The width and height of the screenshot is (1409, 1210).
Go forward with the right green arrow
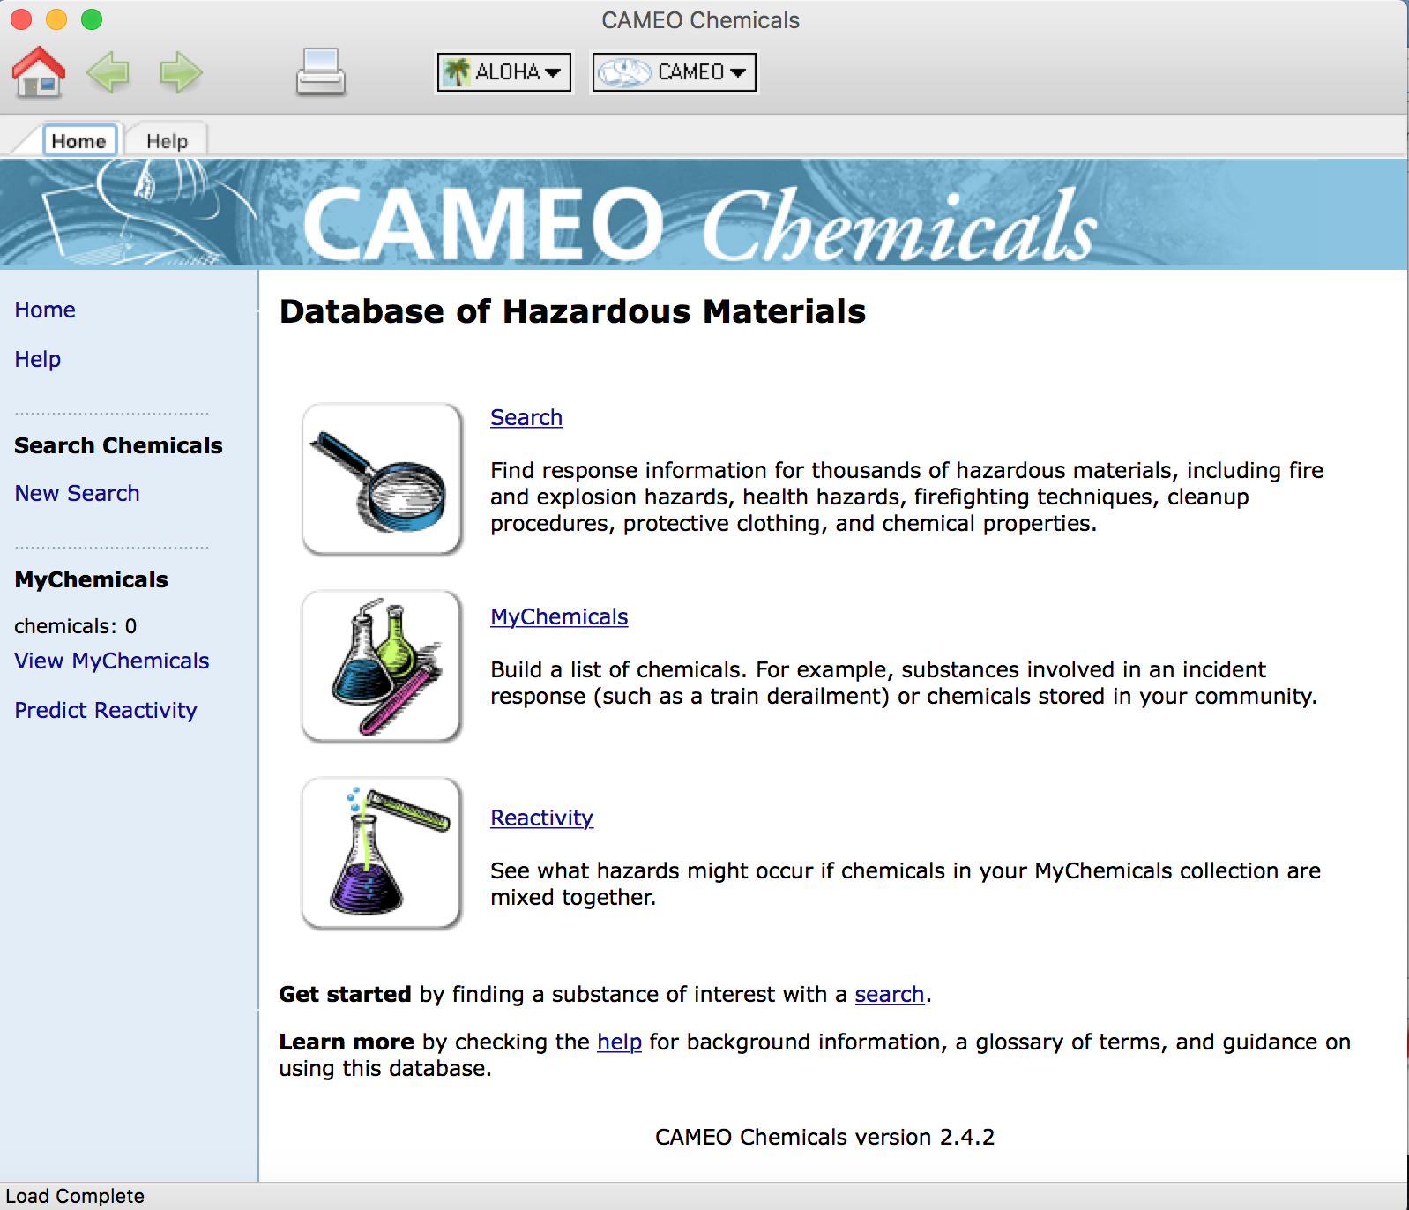pos(181,71)
